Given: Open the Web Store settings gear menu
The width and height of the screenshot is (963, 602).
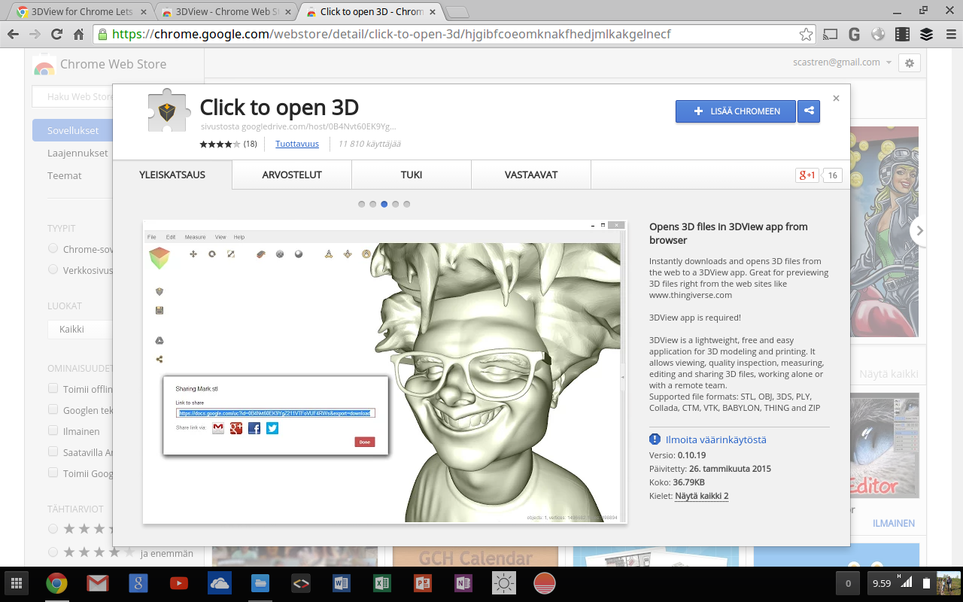Looking at the screenshot, I should coord(910,63).
